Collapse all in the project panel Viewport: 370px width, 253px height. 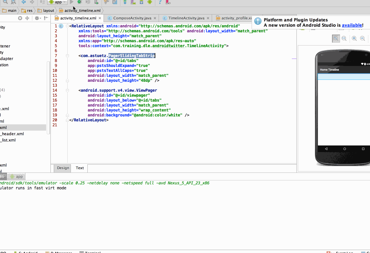click(x=27, y=18)
